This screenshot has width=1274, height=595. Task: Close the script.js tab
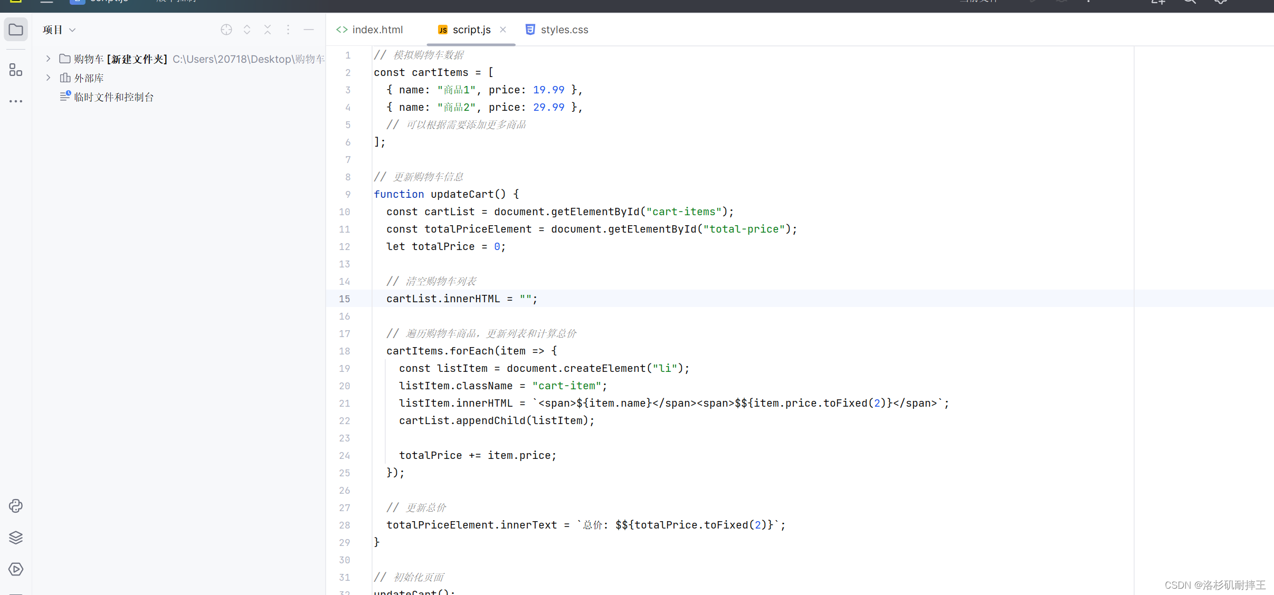point(503,30)
